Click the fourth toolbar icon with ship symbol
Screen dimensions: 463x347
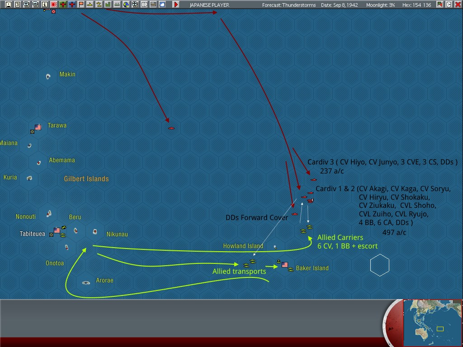pos(35,5)
